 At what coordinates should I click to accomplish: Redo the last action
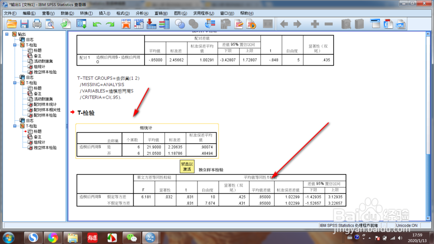pyautogui.click(x=110, y=24)
